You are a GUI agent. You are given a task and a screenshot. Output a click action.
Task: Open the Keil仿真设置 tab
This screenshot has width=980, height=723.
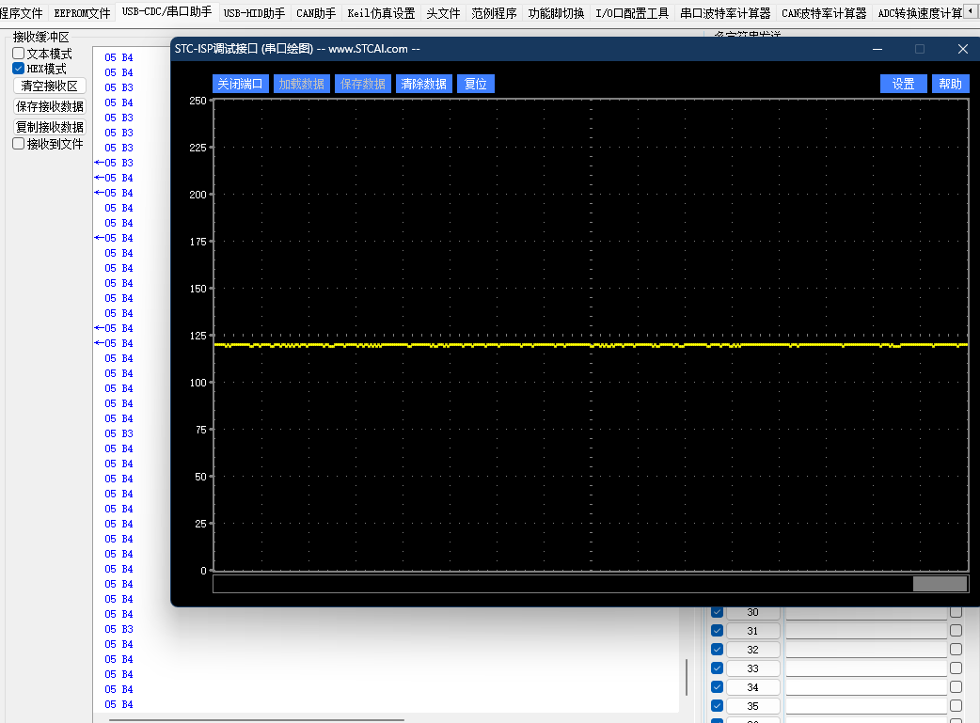(381, 13)
